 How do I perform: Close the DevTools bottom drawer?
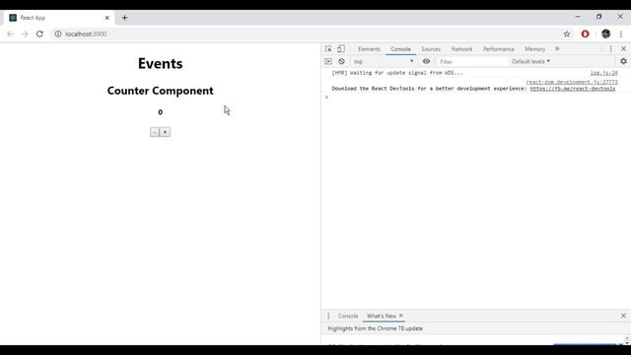(x=623, y=316)
